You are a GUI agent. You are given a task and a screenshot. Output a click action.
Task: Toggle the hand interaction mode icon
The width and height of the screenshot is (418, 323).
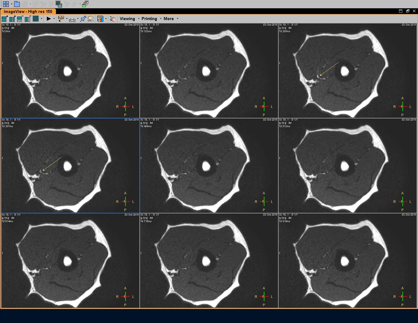click(x=112, y=19)
